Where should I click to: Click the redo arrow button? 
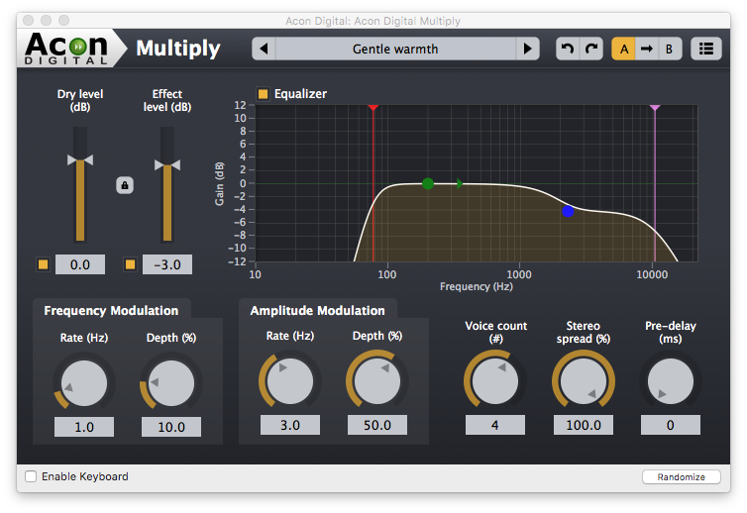591,49
